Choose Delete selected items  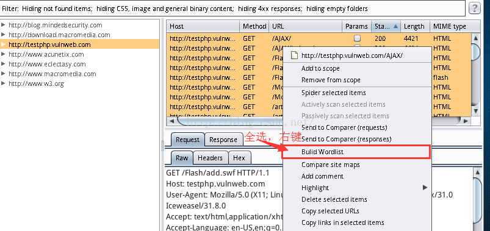pyautogui.click(x=357, y=199)
